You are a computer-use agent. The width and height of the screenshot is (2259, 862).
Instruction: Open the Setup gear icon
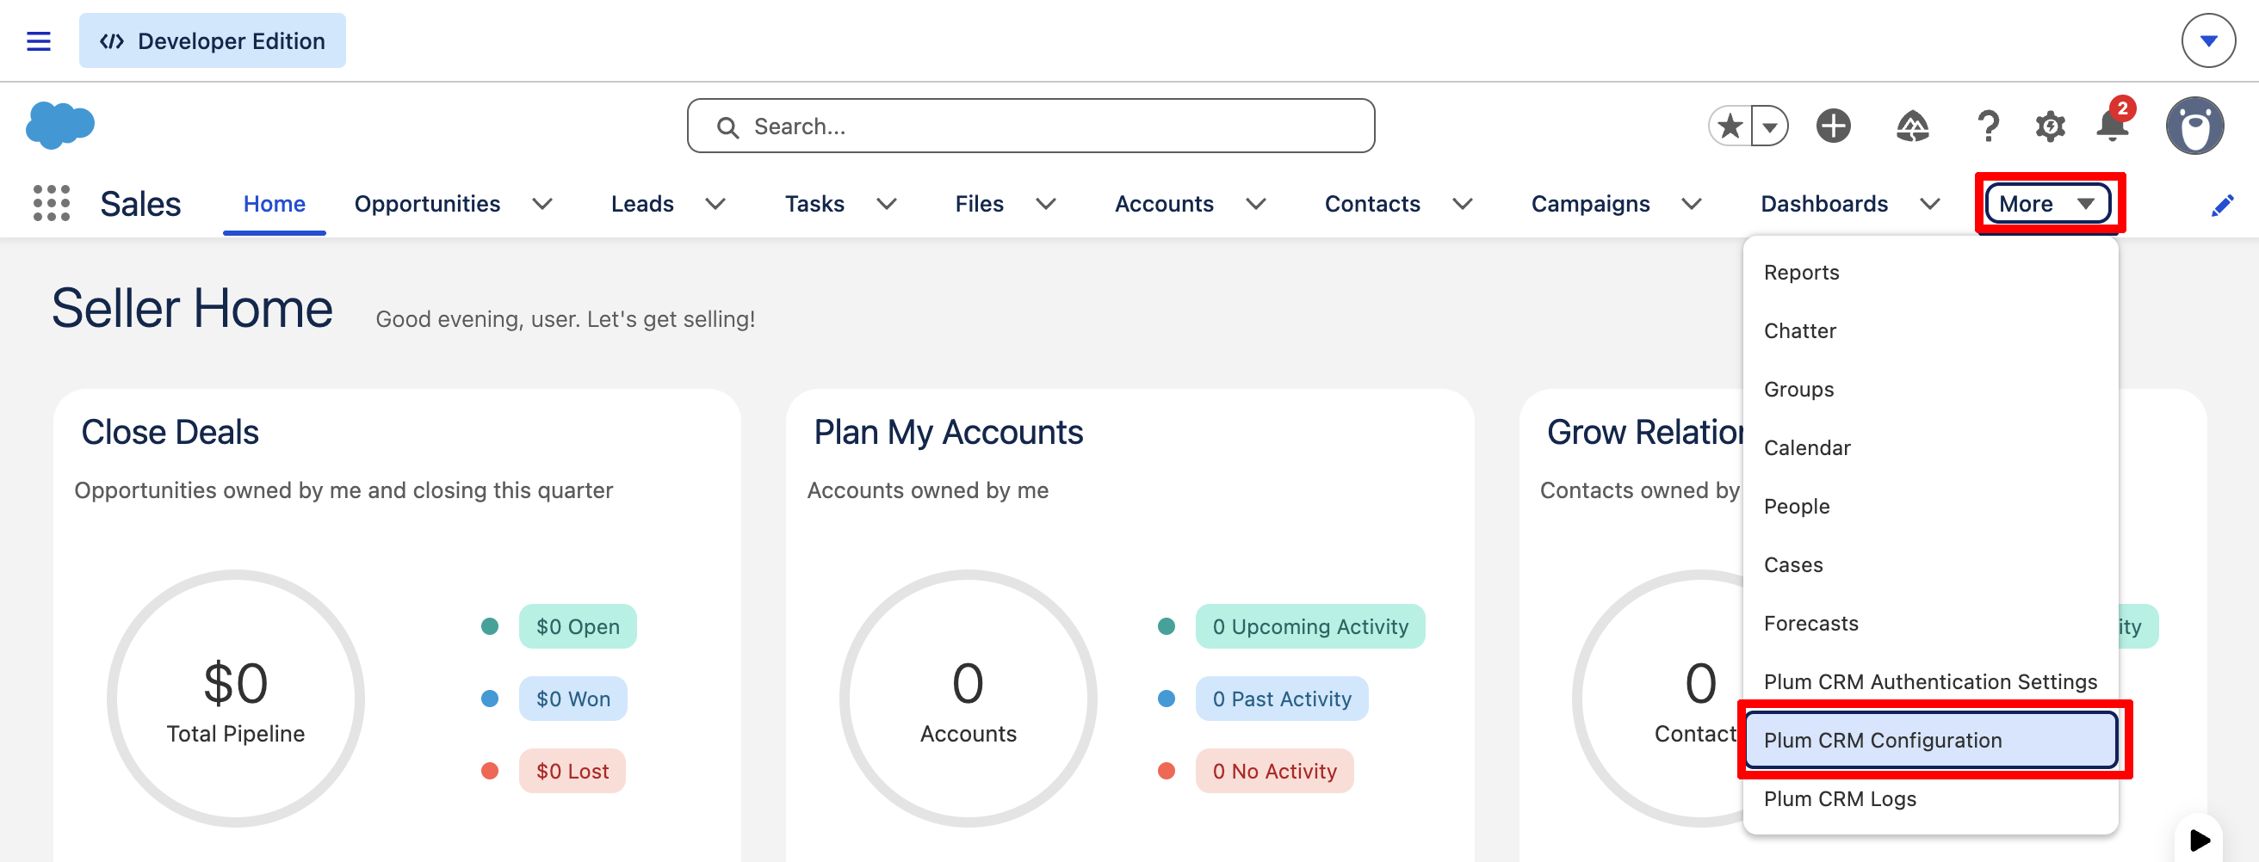(2050, 126)
